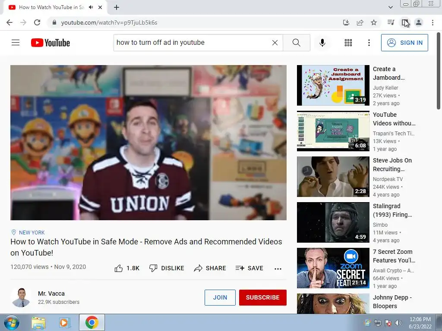Open Mr. Vacca channel name link
The width and height of the screenshot is (442, 331).
tap(51, 294)
